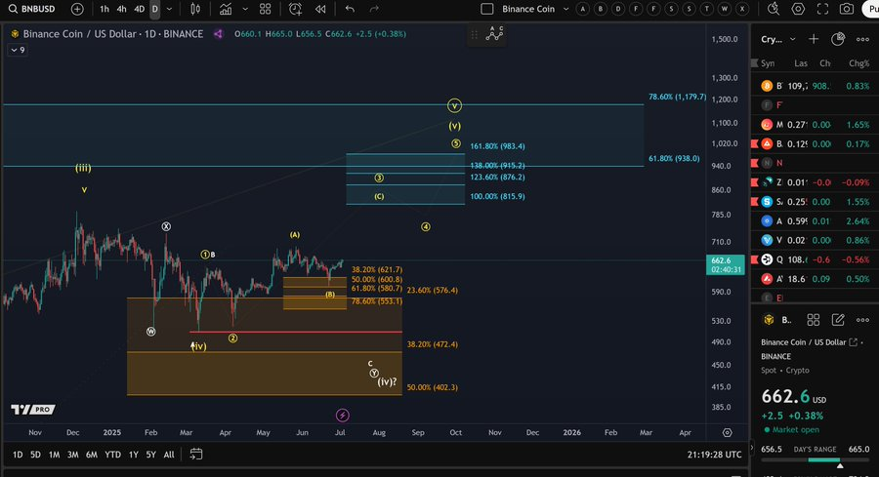The image size is (879, 477).
Task: Set the chart range to 3M
Action: pyautogui.click(x=73, y=455)
